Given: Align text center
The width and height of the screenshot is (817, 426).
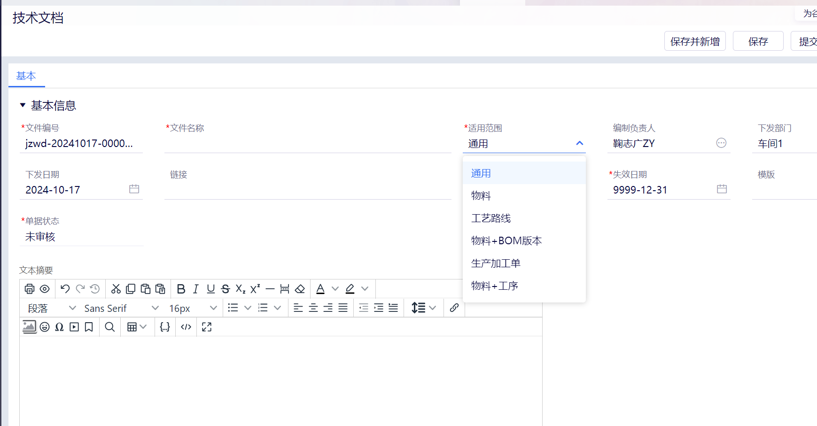Looking at the screenshot, I should coord(313,308).
